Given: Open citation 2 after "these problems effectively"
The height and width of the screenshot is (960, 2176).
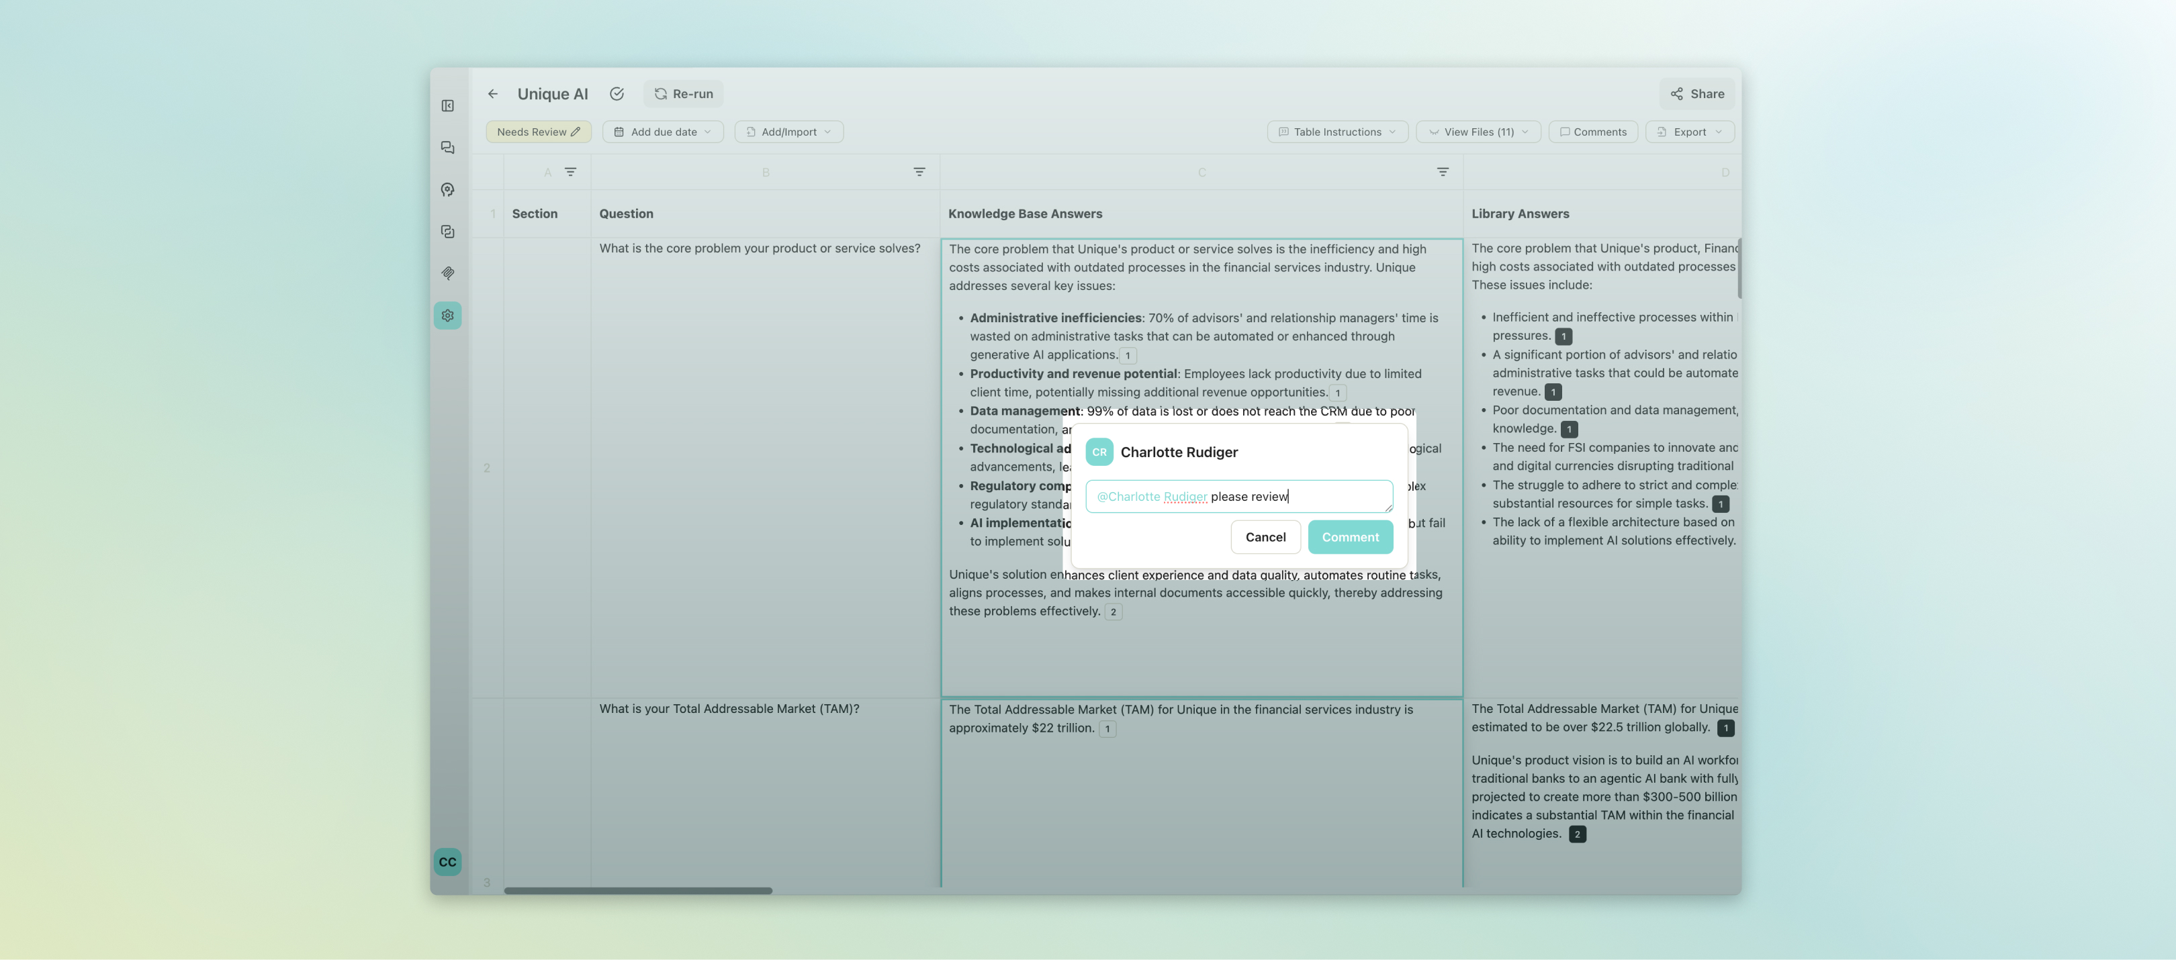Looking at the screenshot, I should click(x=1114, y=612).
